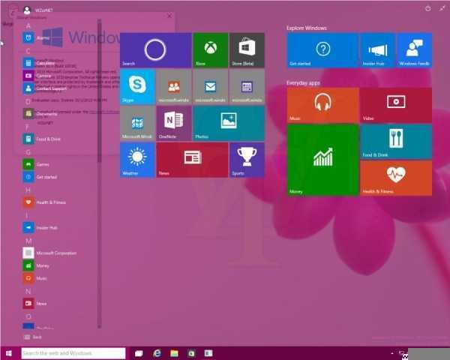Click the Explore Windows group heading

click(x=307, y=28)
